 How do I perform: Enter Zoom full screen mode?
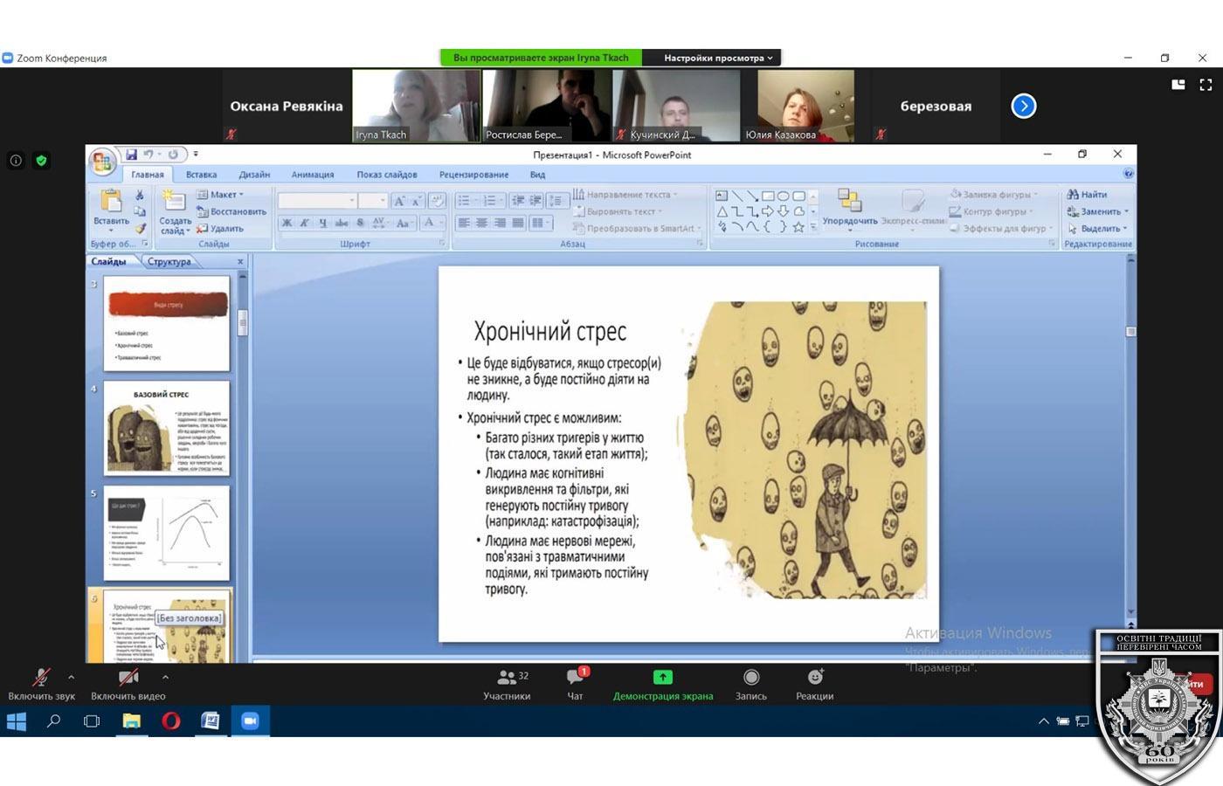[x=1206, y=85]
